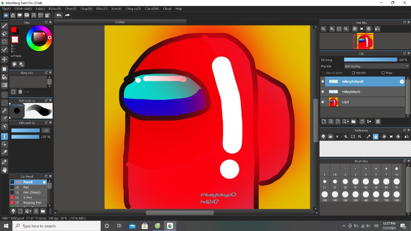Select the Eraser tool
This screenshot has height=231, width=411.
coord(4,34)
